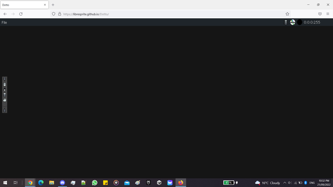The width and height of the screenshot is (333, 187).
Task: Select the bottom tool in left toolbar
Action: click(x=5, y=111)
